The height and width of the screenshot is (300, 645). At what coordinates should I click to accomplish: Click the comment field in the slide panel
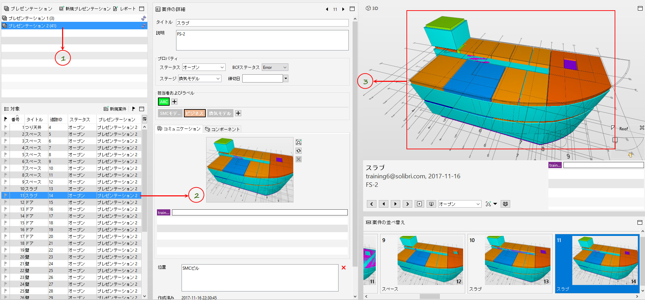[x=603, y=165]
